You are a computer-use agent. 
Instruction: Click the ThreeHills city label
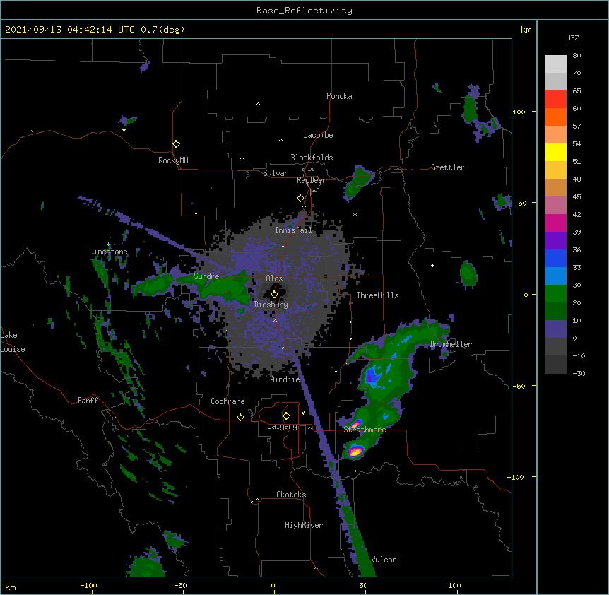coord(377,295)
